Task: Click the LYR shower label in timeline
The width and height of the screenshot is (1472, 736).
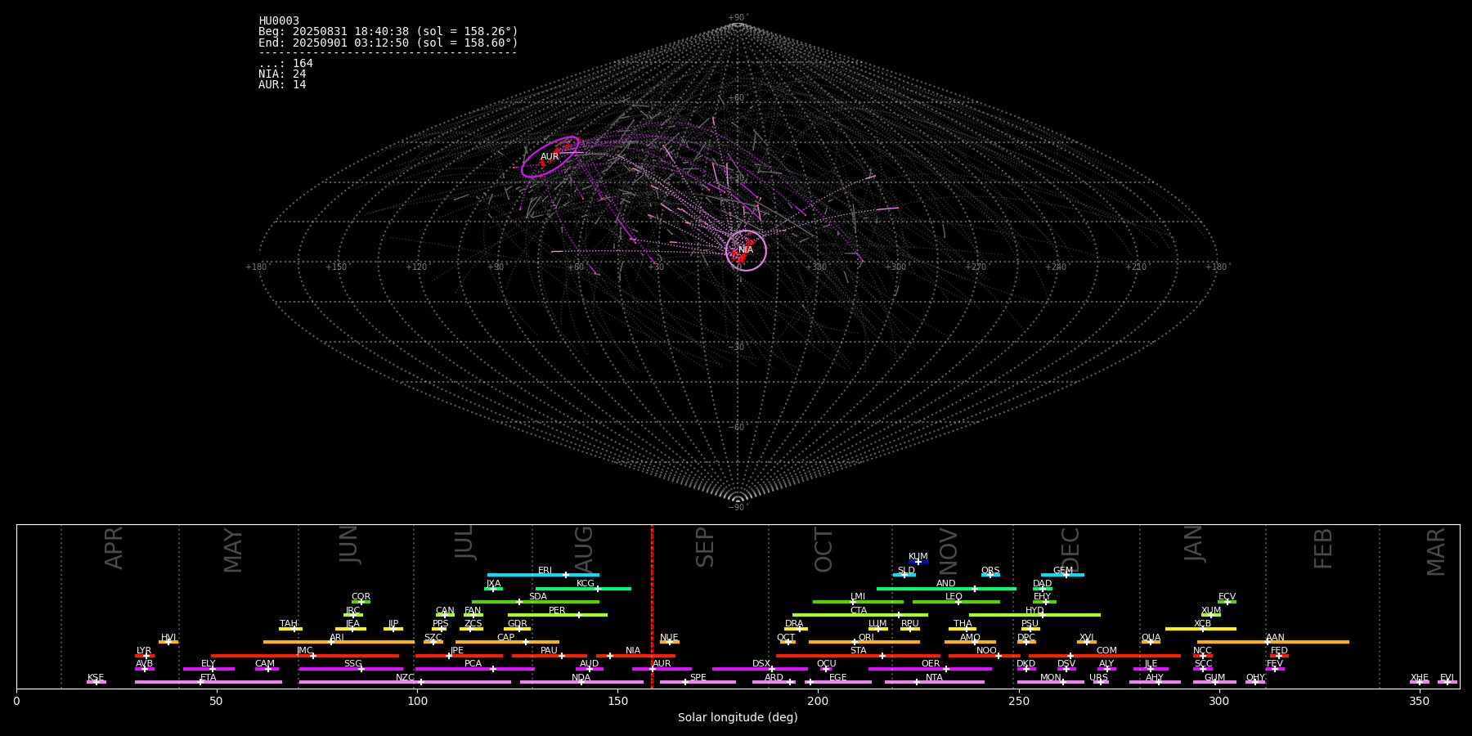Action: (144, 651)
